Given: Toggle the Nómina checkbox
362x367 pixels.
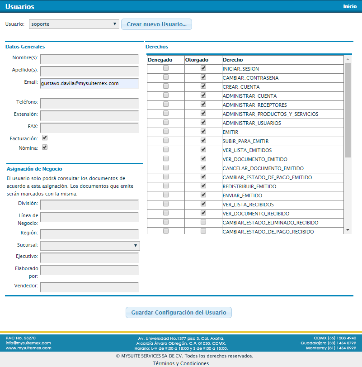Looking at the screenshot, I should [x=45, y=147].
